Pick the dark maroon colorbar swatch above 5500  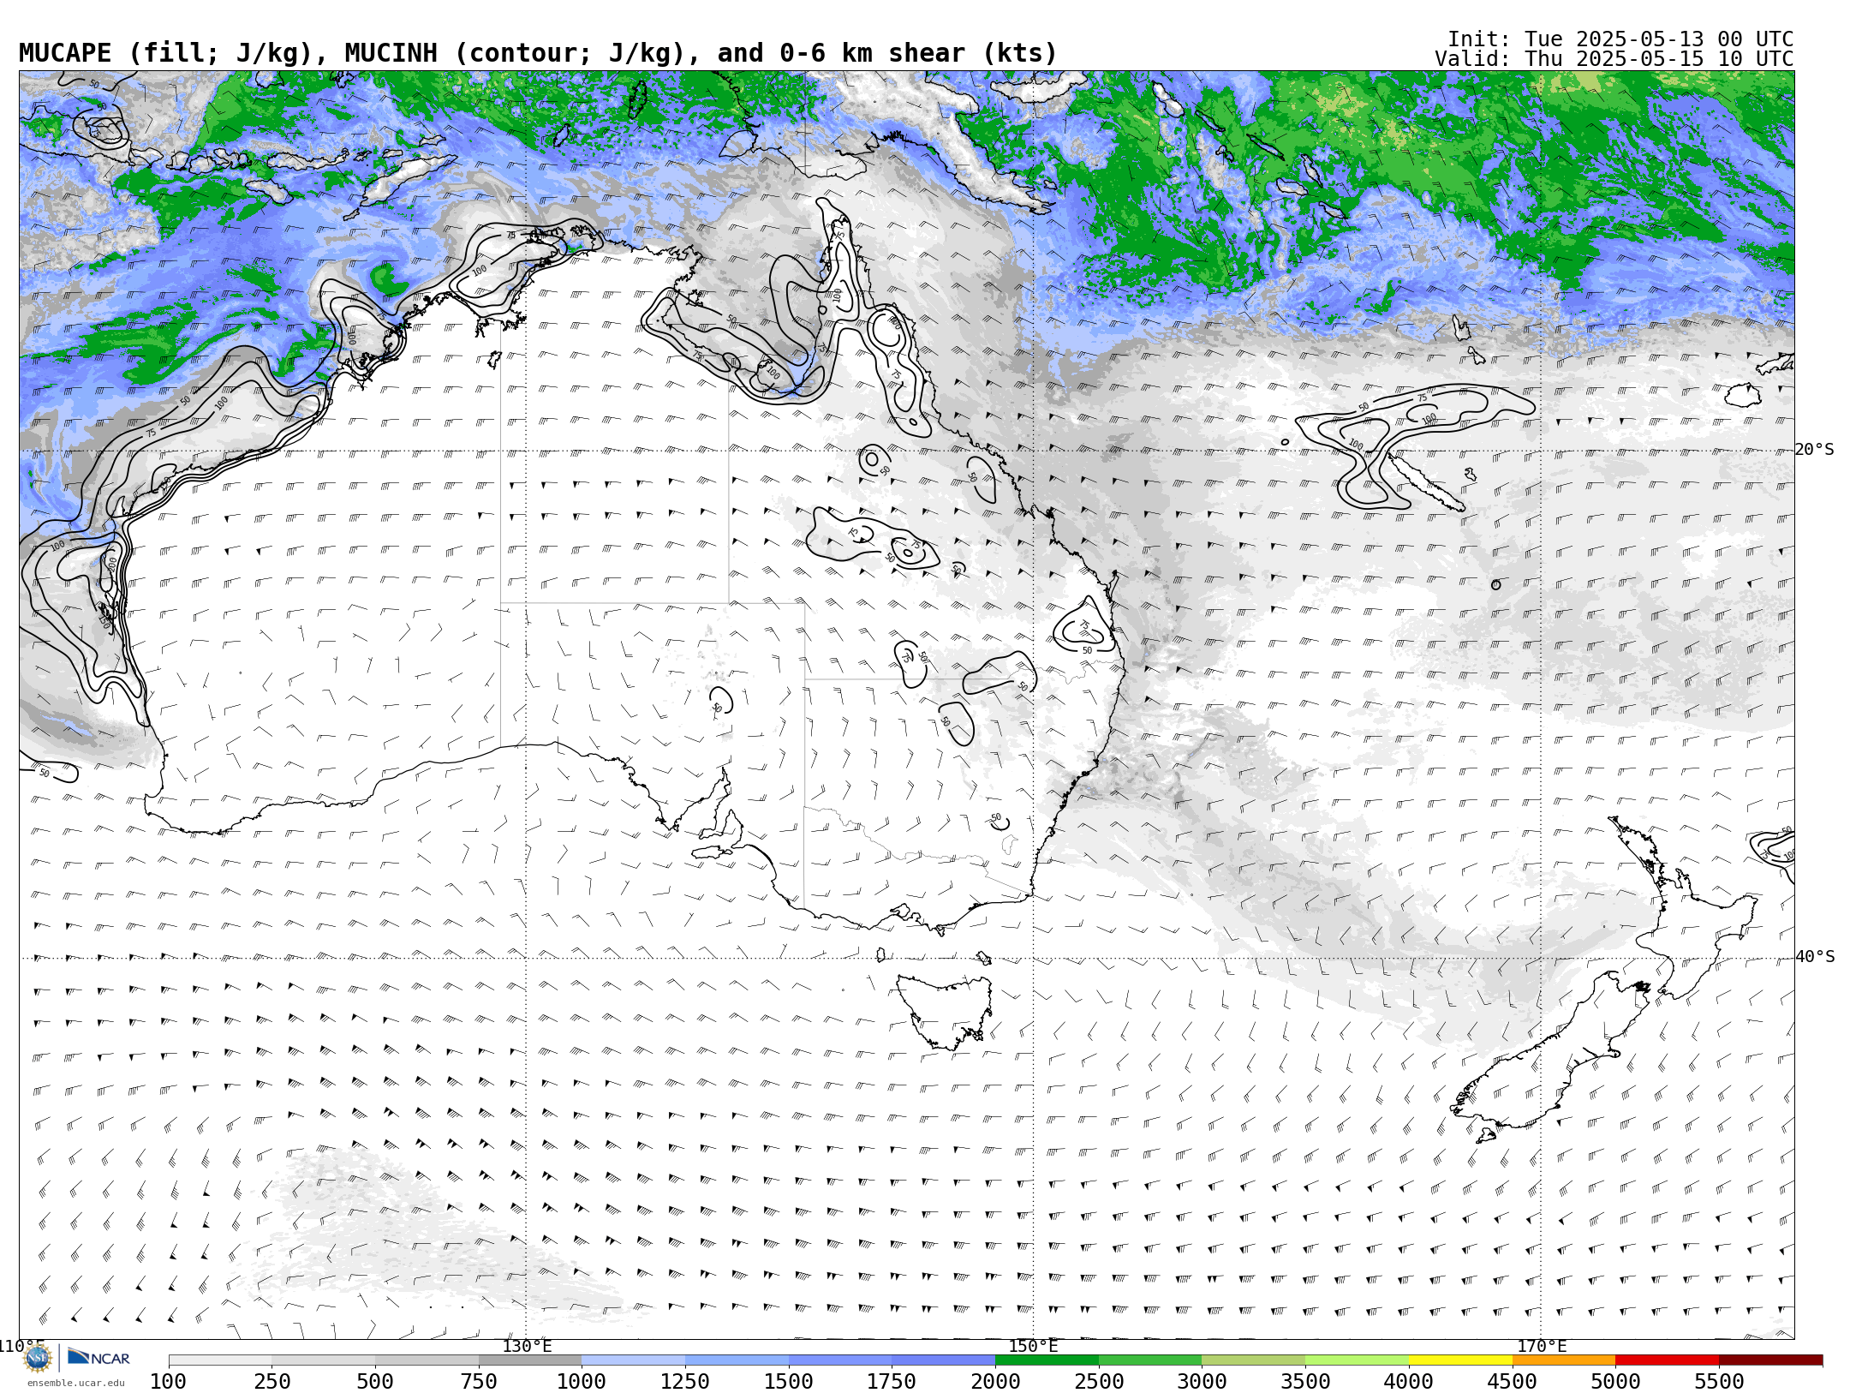tap(1771, 1360)
